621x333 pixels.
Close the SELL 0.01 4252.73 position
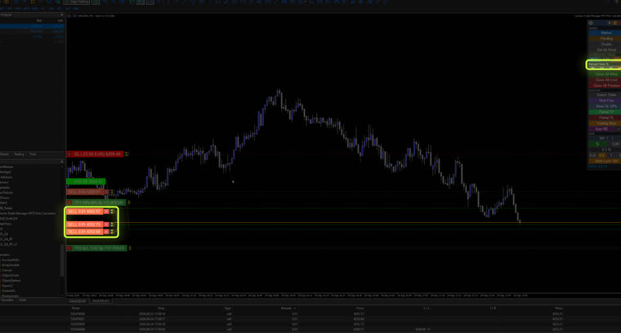coord(106,224)
